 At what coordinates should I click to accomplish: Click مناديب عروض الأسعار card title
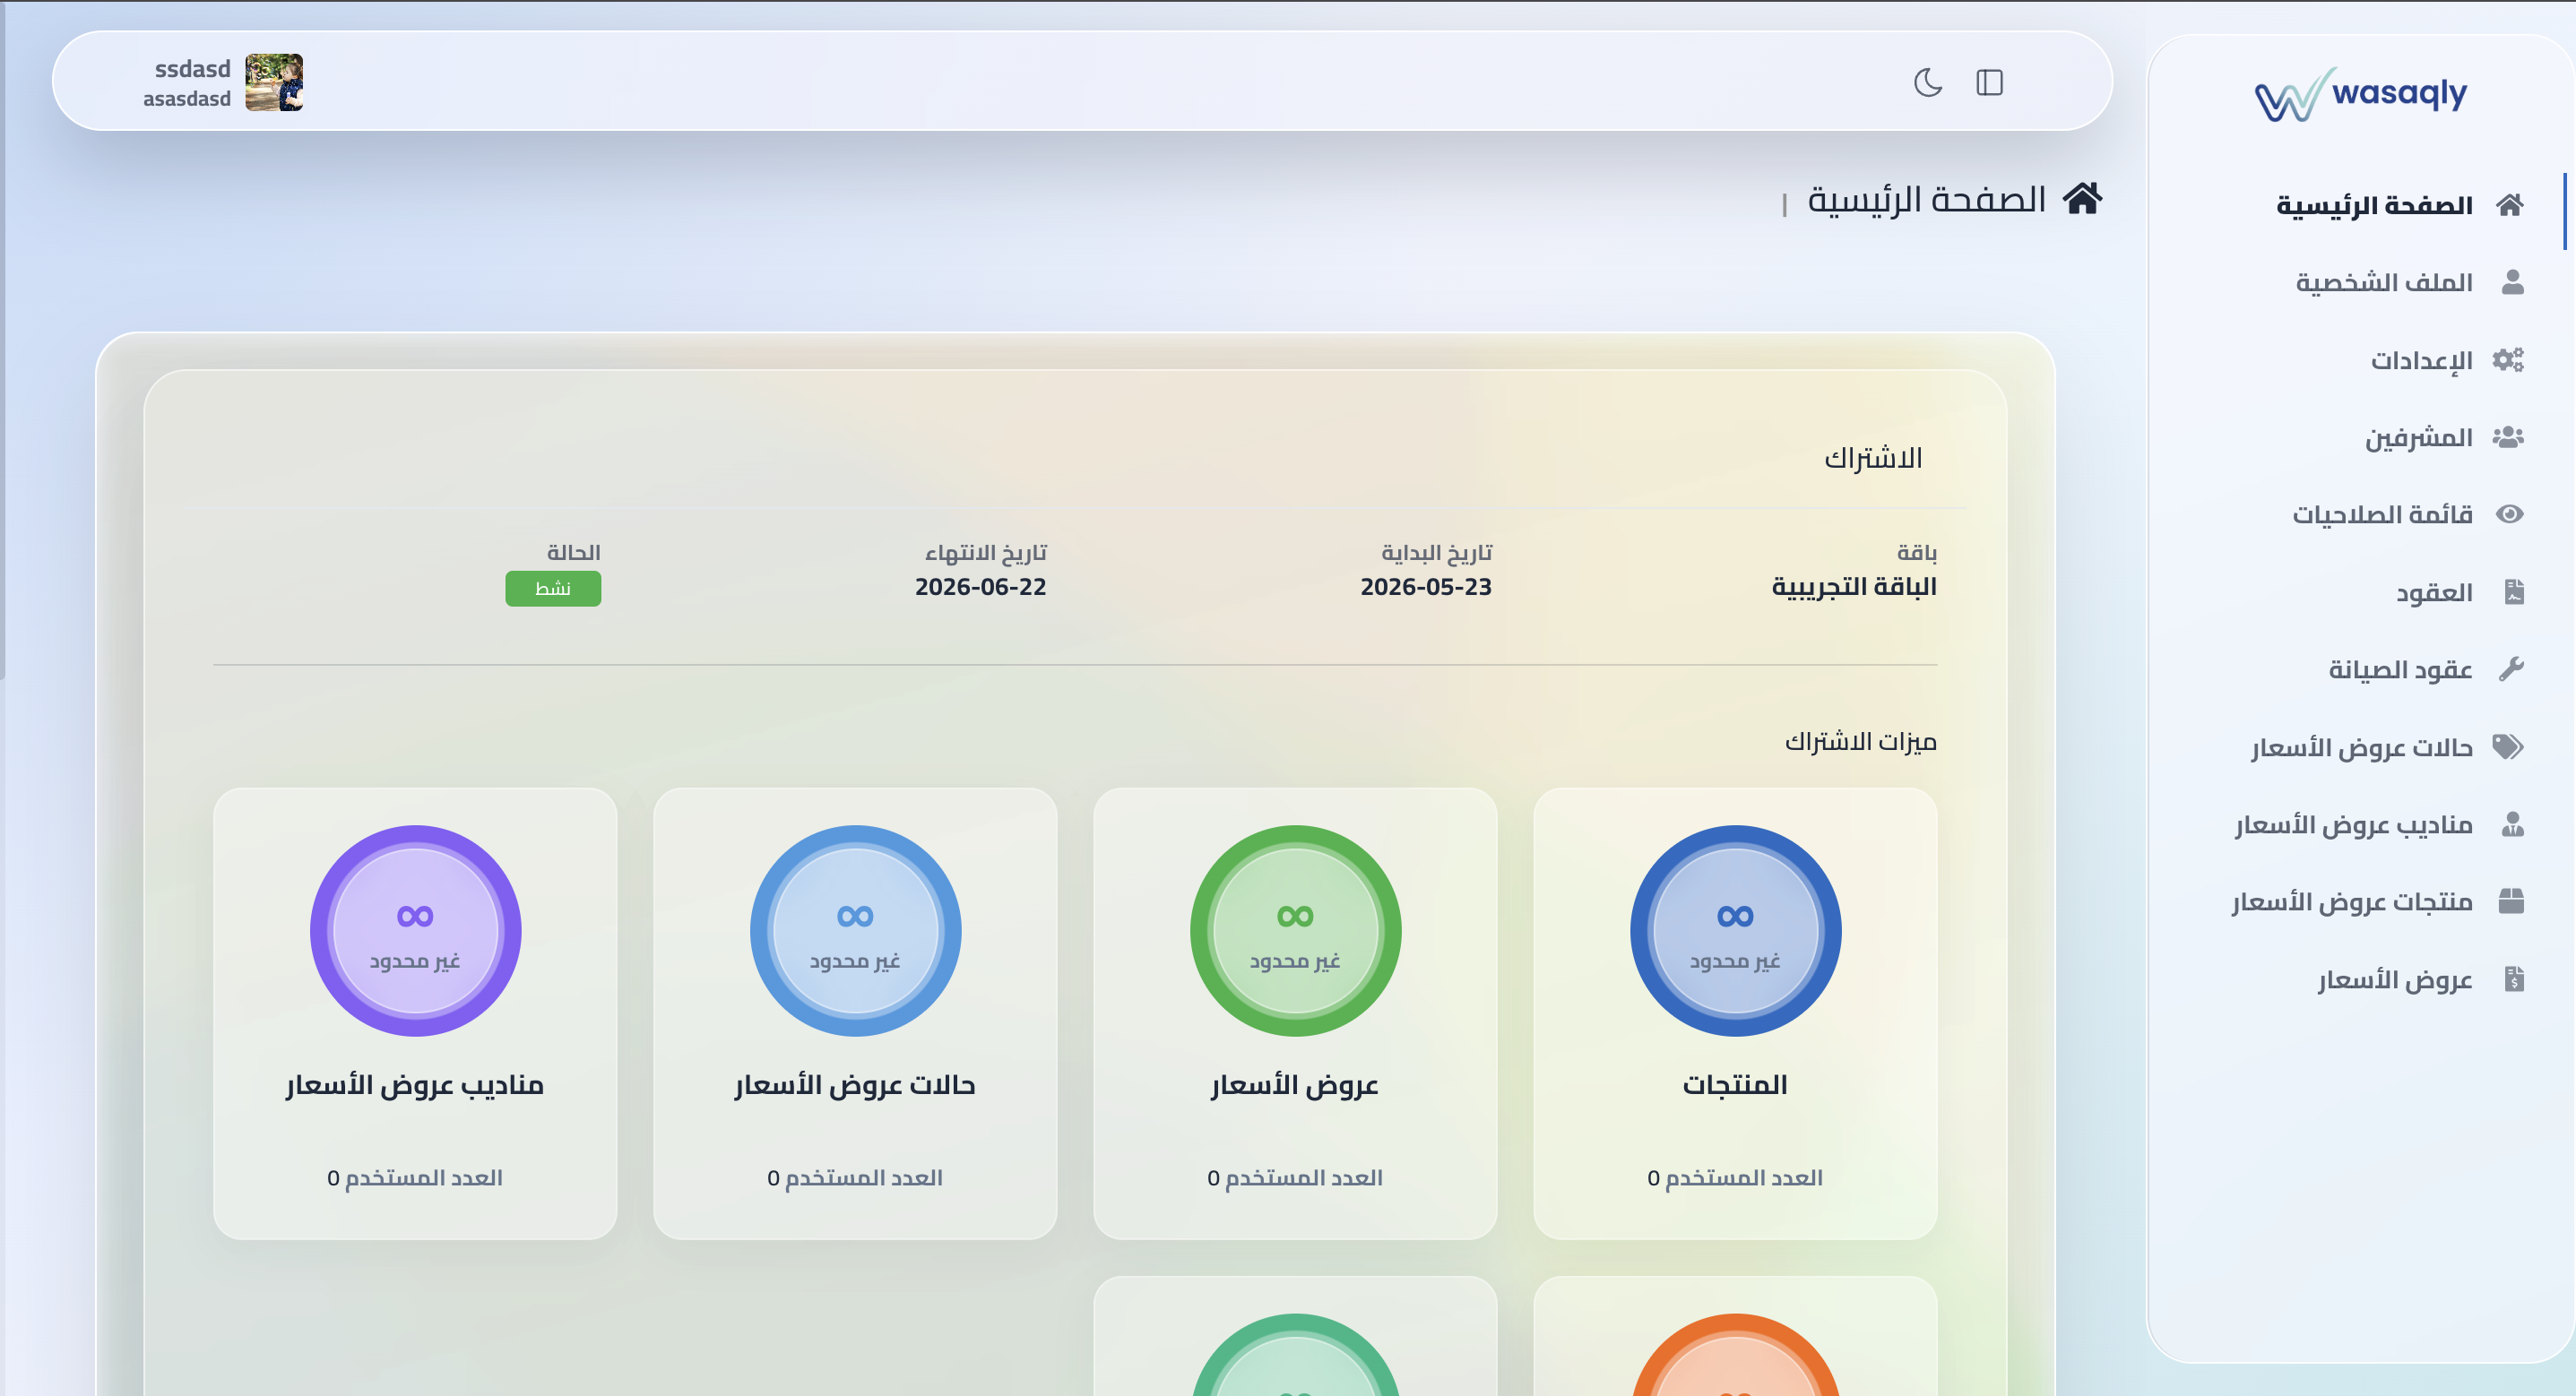coord(415,1084)
